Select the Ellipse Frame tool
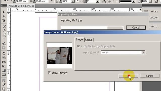 tap(4, 43)
